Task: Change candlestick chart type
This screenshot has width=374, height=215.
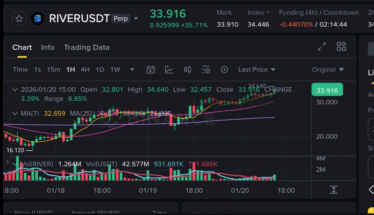Action: pos(187,69)
